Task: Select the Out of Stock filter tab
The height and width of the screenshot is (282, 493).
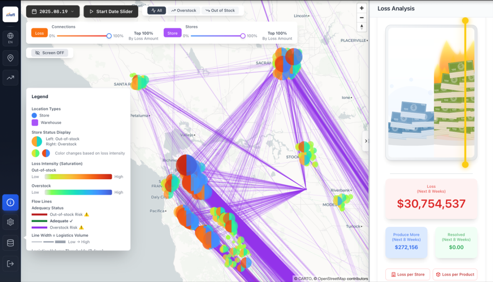Action: tap(220, 10)
